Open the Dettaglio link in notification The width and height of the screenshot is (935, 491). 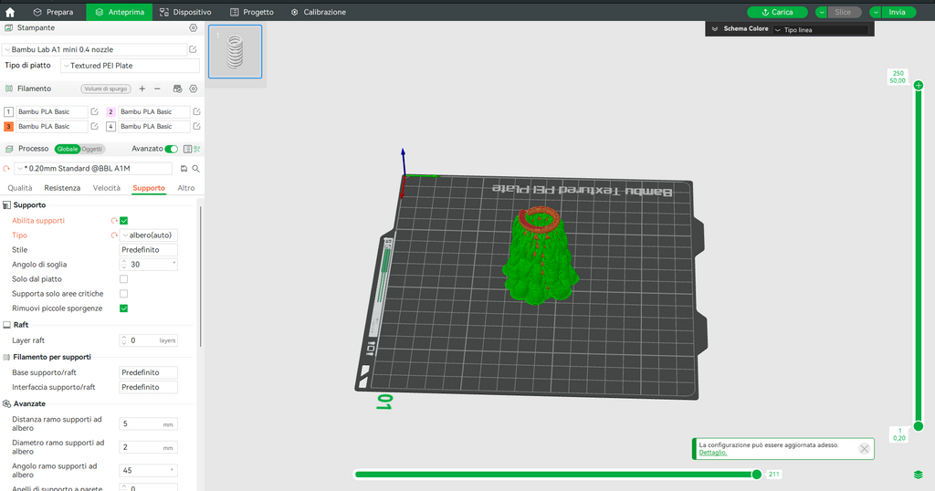712,453
